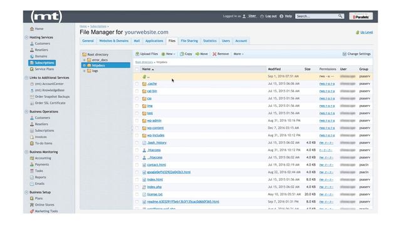Collapse the Business Monitoring section
This screenshot has height=225, width=401.
[x=26, y=152]
